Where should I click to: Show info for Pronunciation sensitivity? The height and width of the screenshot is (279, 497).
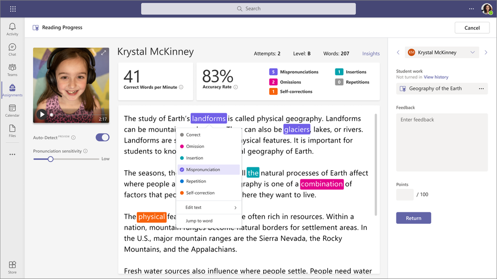[x=85, y=151]
